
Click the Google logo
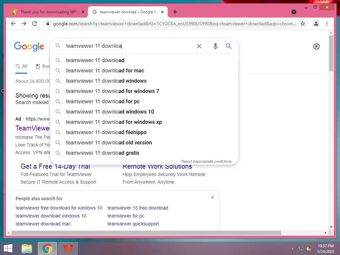click(x=29, y=46)
